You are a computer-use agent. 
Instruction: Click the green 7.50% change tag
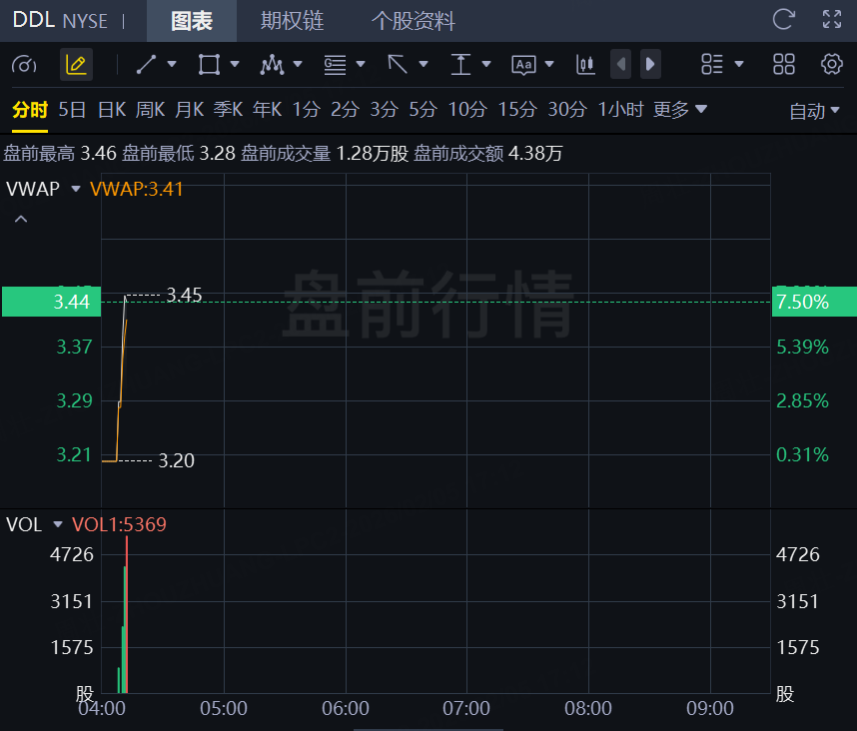814,302
